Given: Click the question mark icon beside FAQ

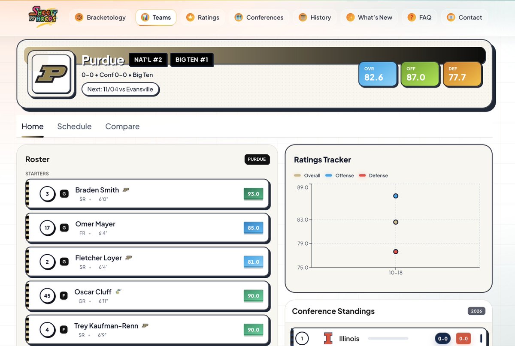Looking at the screenshot, I should click(412, 18).
